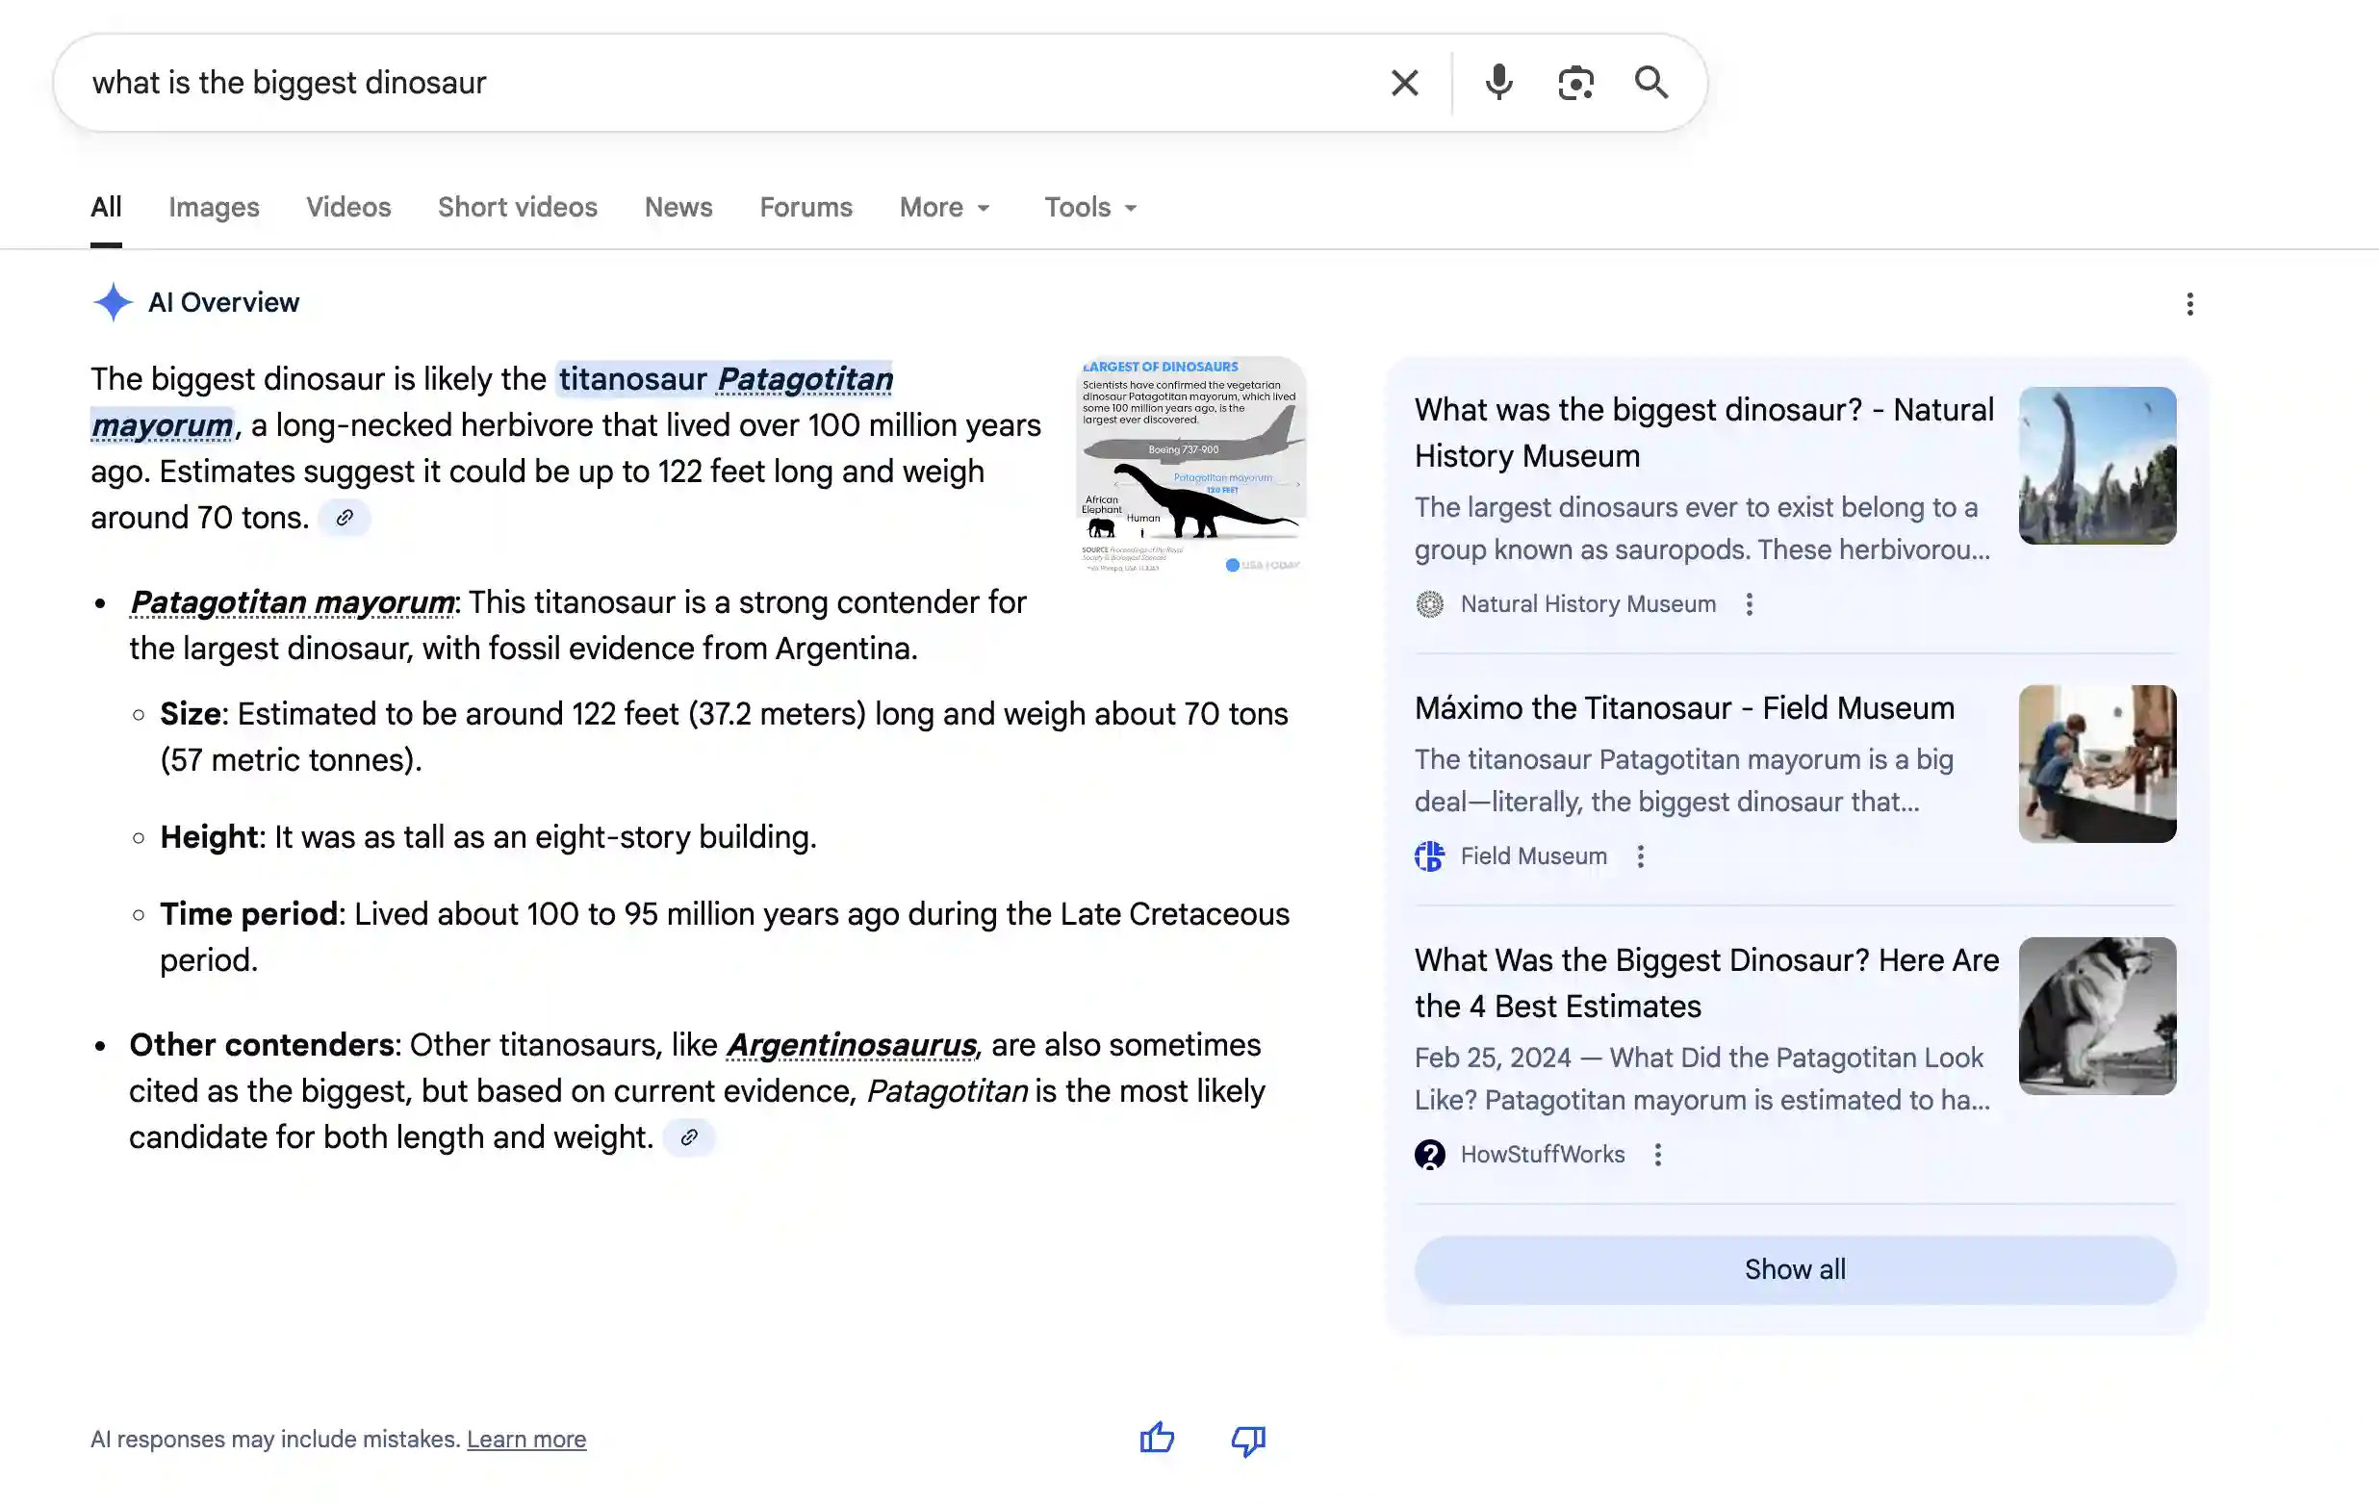The height and width of the screenshot is (1505, 2379).
Task: Click the 'Field Museum' source name
Action: click(1533, 856)
